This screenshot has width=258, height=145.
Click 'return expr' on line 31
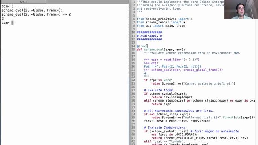[161, 104]
